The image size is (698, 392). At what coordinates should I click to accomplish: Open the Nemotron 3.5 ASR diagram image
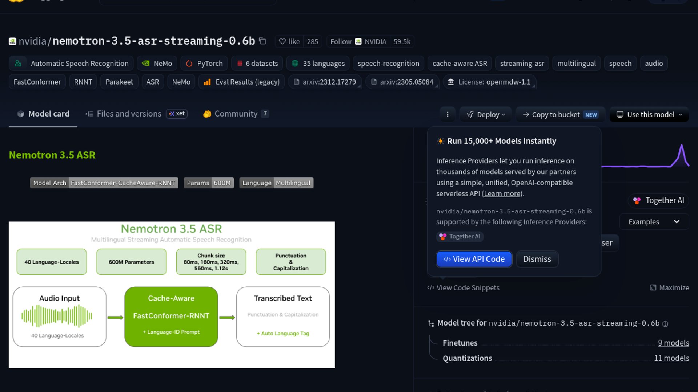[172, 295]
